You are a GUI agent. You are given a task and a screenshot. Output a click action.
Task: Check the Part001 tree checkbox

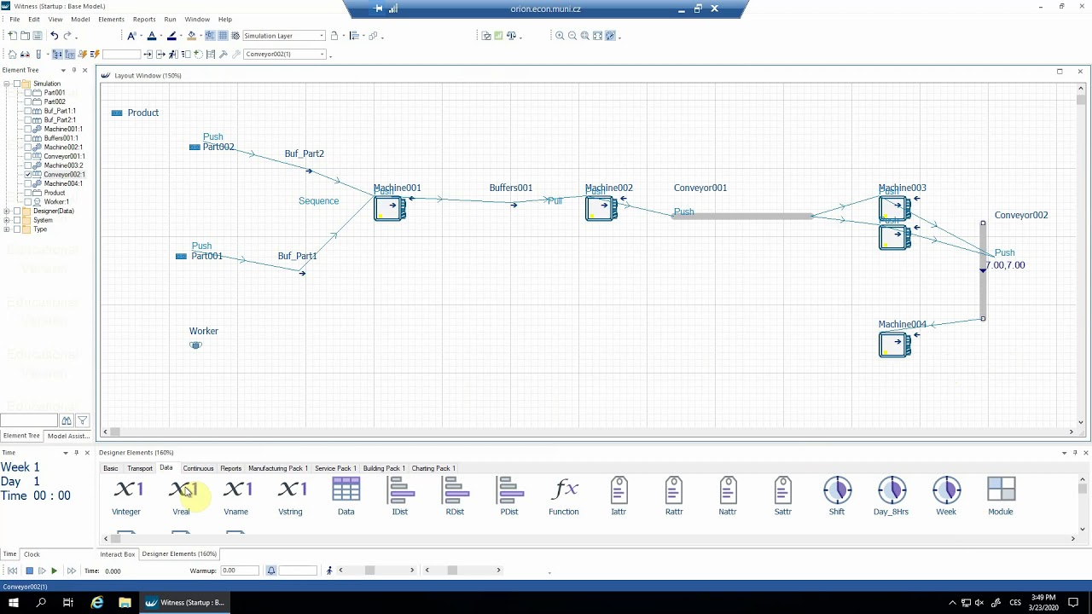tap(27, 93)
